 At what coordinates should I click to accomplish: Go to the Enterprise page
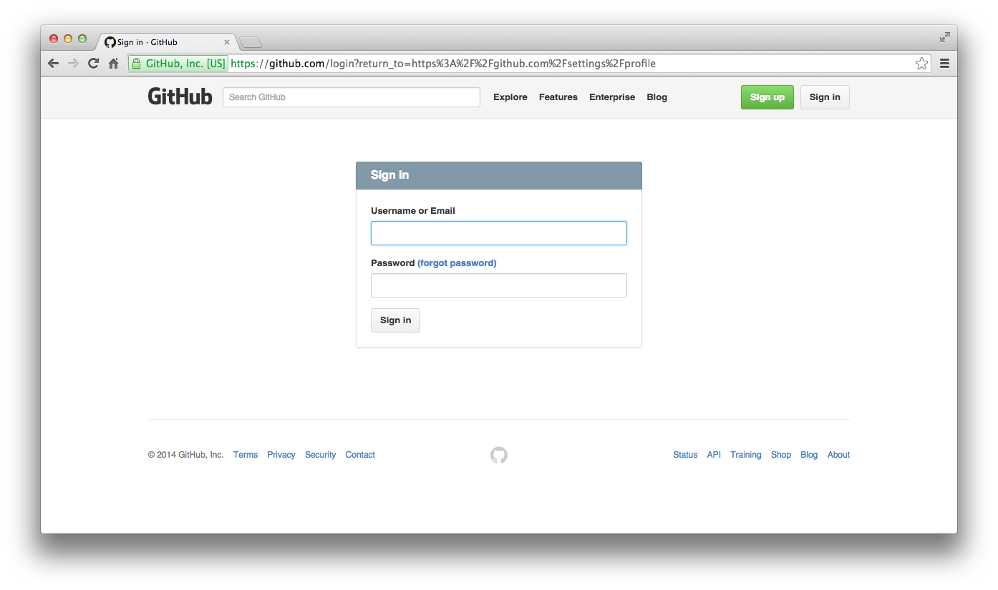coord(612,97)
